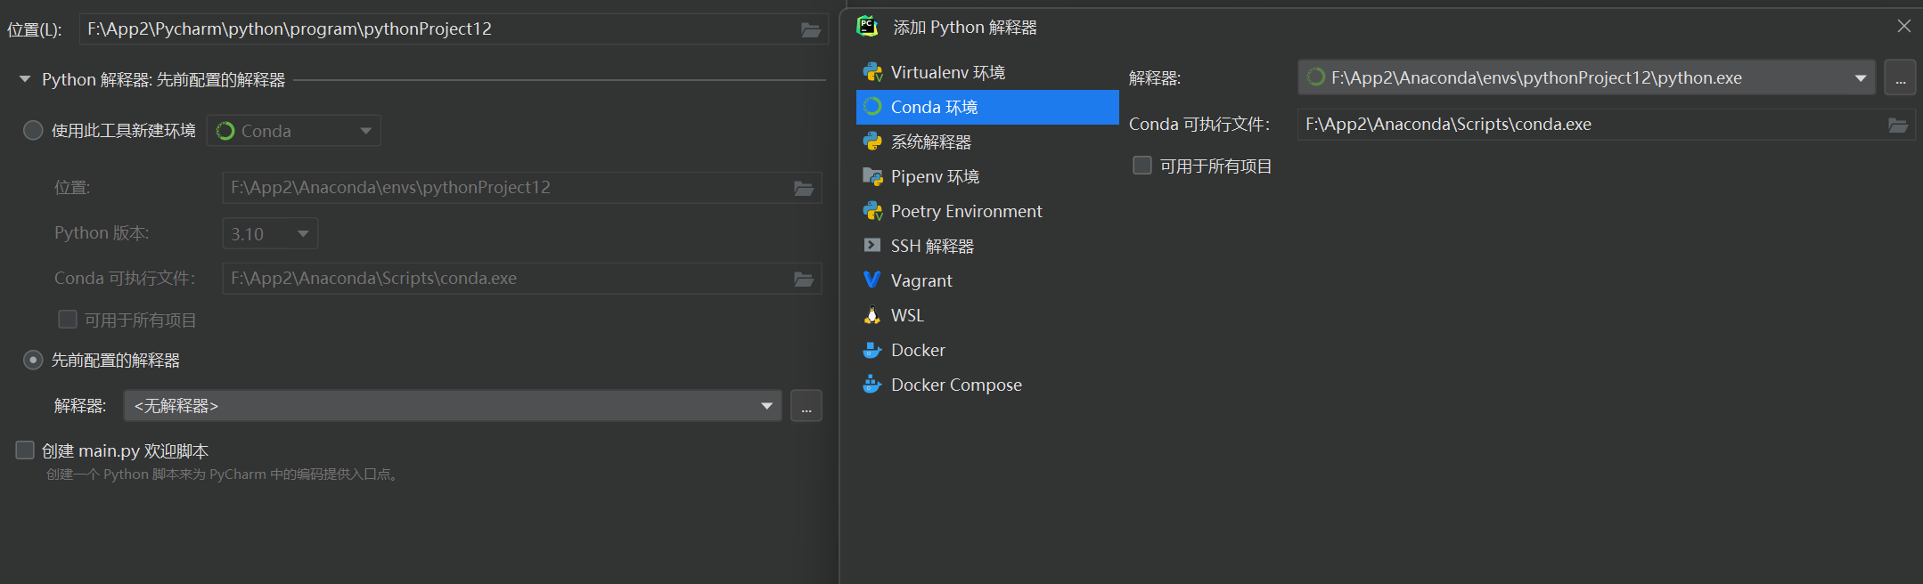Choose the Vagrant interpreter icon
Screen dimensions: 1923x584
click(872, 280)
